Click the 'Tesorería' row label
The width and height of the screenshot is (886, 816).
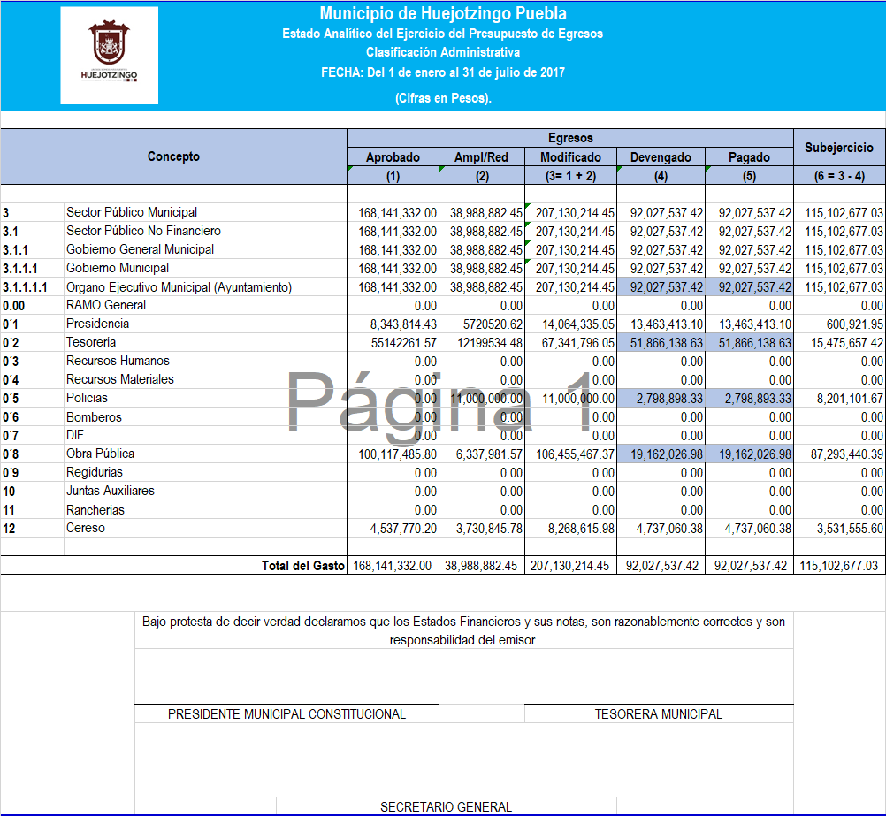[91, 342]
